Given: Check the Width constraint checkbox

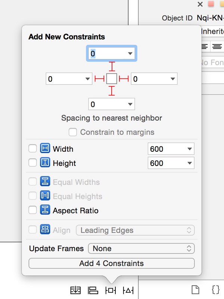Looking at the screenshot, I should pos(32,148).
